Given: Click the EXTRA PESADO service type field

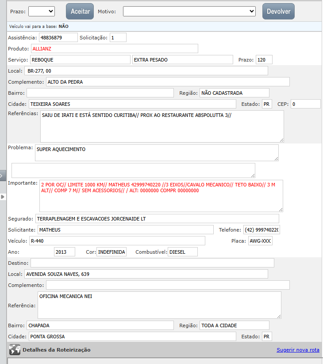Looking at the screenshot, I should coord(183,60).
